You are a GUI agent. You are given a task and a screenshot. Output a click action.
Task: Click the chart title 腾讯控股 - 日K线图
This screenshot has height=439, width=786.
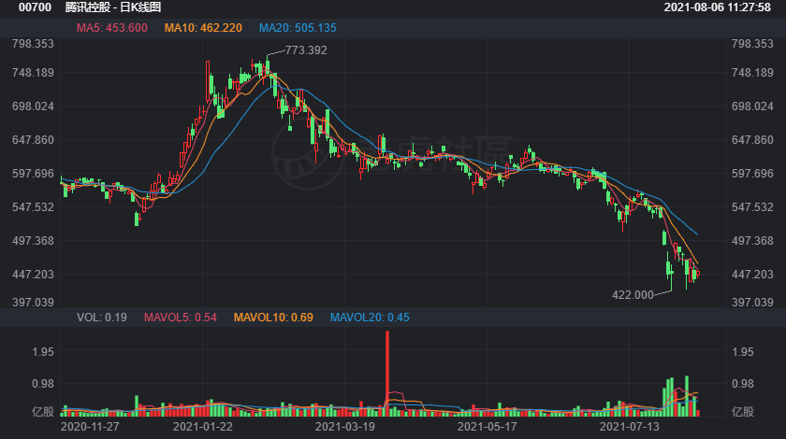[113, 7]
